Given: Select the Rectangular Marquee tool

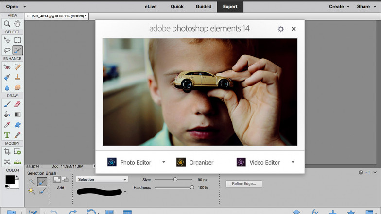Looking at the screenshot, I should [x=17, y=40].
